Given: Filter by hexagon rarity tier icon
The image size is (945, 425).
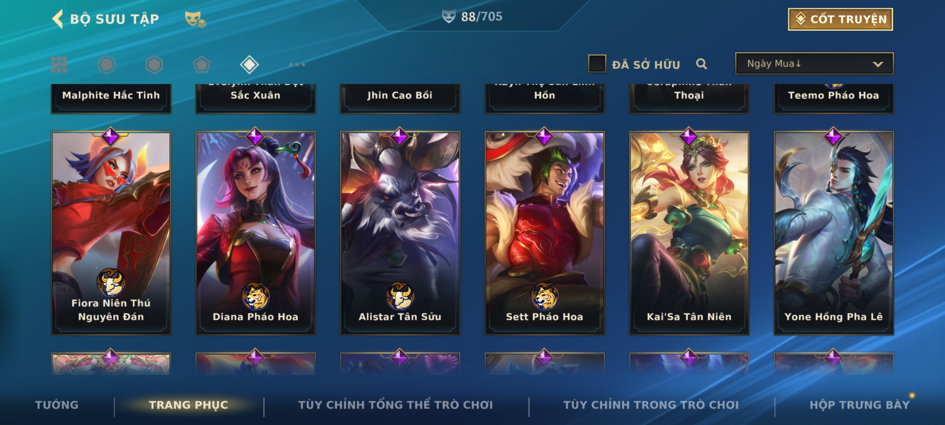Looking at the screenshot, I should [x=154, y=65].
